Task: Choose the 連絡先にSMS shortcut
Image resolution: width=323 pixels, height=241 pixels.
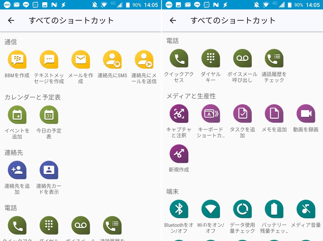Action: click(112, 60)
